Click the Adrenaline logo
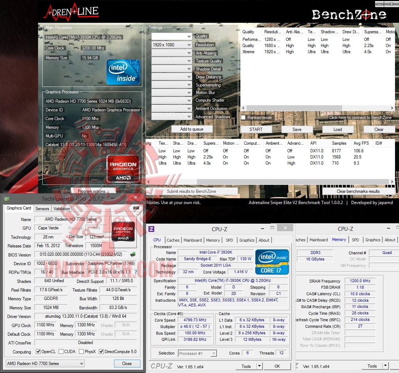Screen dimensions: 399x373 (71, 12)
